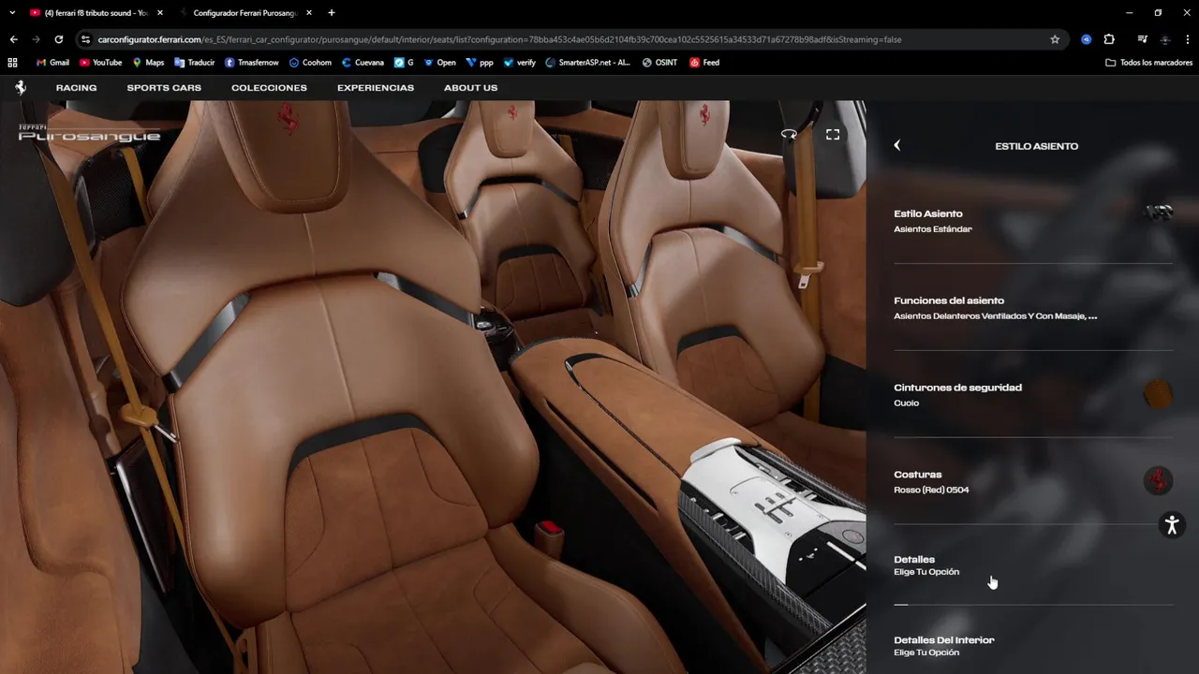Open the YouTube bookmark
Image resolution: width=1199 pixels, height=674 pixels.
click(x=101, y=63)
